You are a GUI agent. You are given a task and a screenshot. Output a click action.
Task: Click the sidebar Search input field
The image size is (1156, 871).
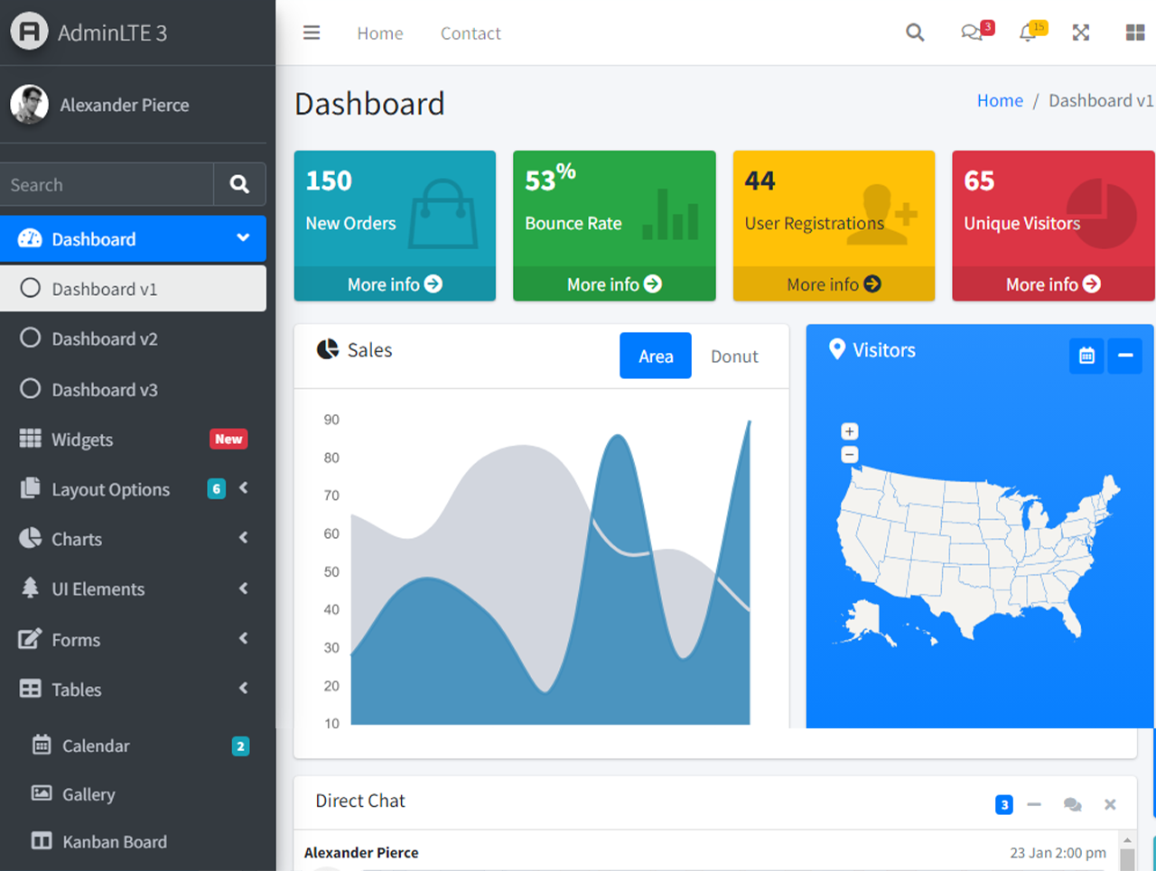click(107, 184)
